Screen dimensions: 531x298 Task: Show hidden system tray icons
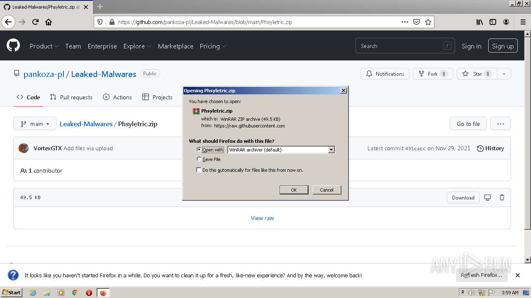(x=463, y=292)
